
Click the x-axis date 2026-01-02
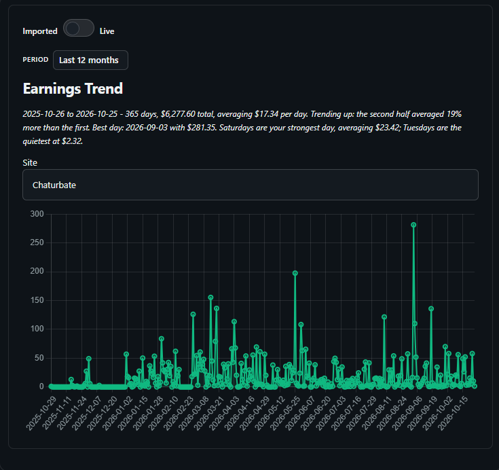117,414
